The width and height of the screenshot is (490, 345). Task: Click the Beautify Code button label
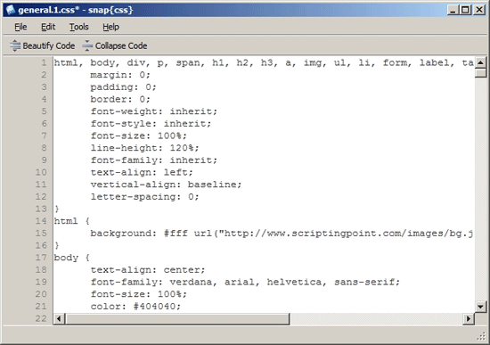click(49, 46)
